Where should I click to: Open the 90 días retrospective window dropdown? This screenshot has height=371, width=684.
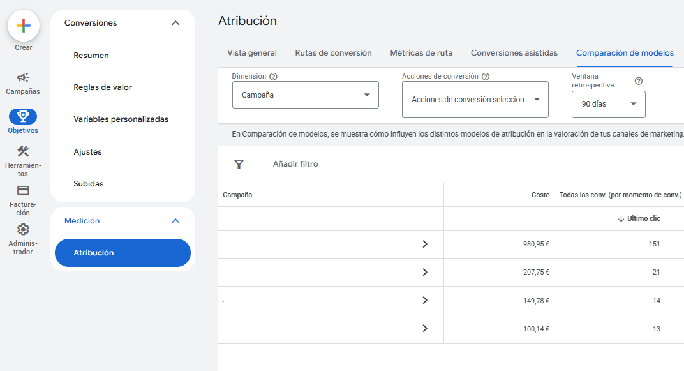(x=608, y=103)
